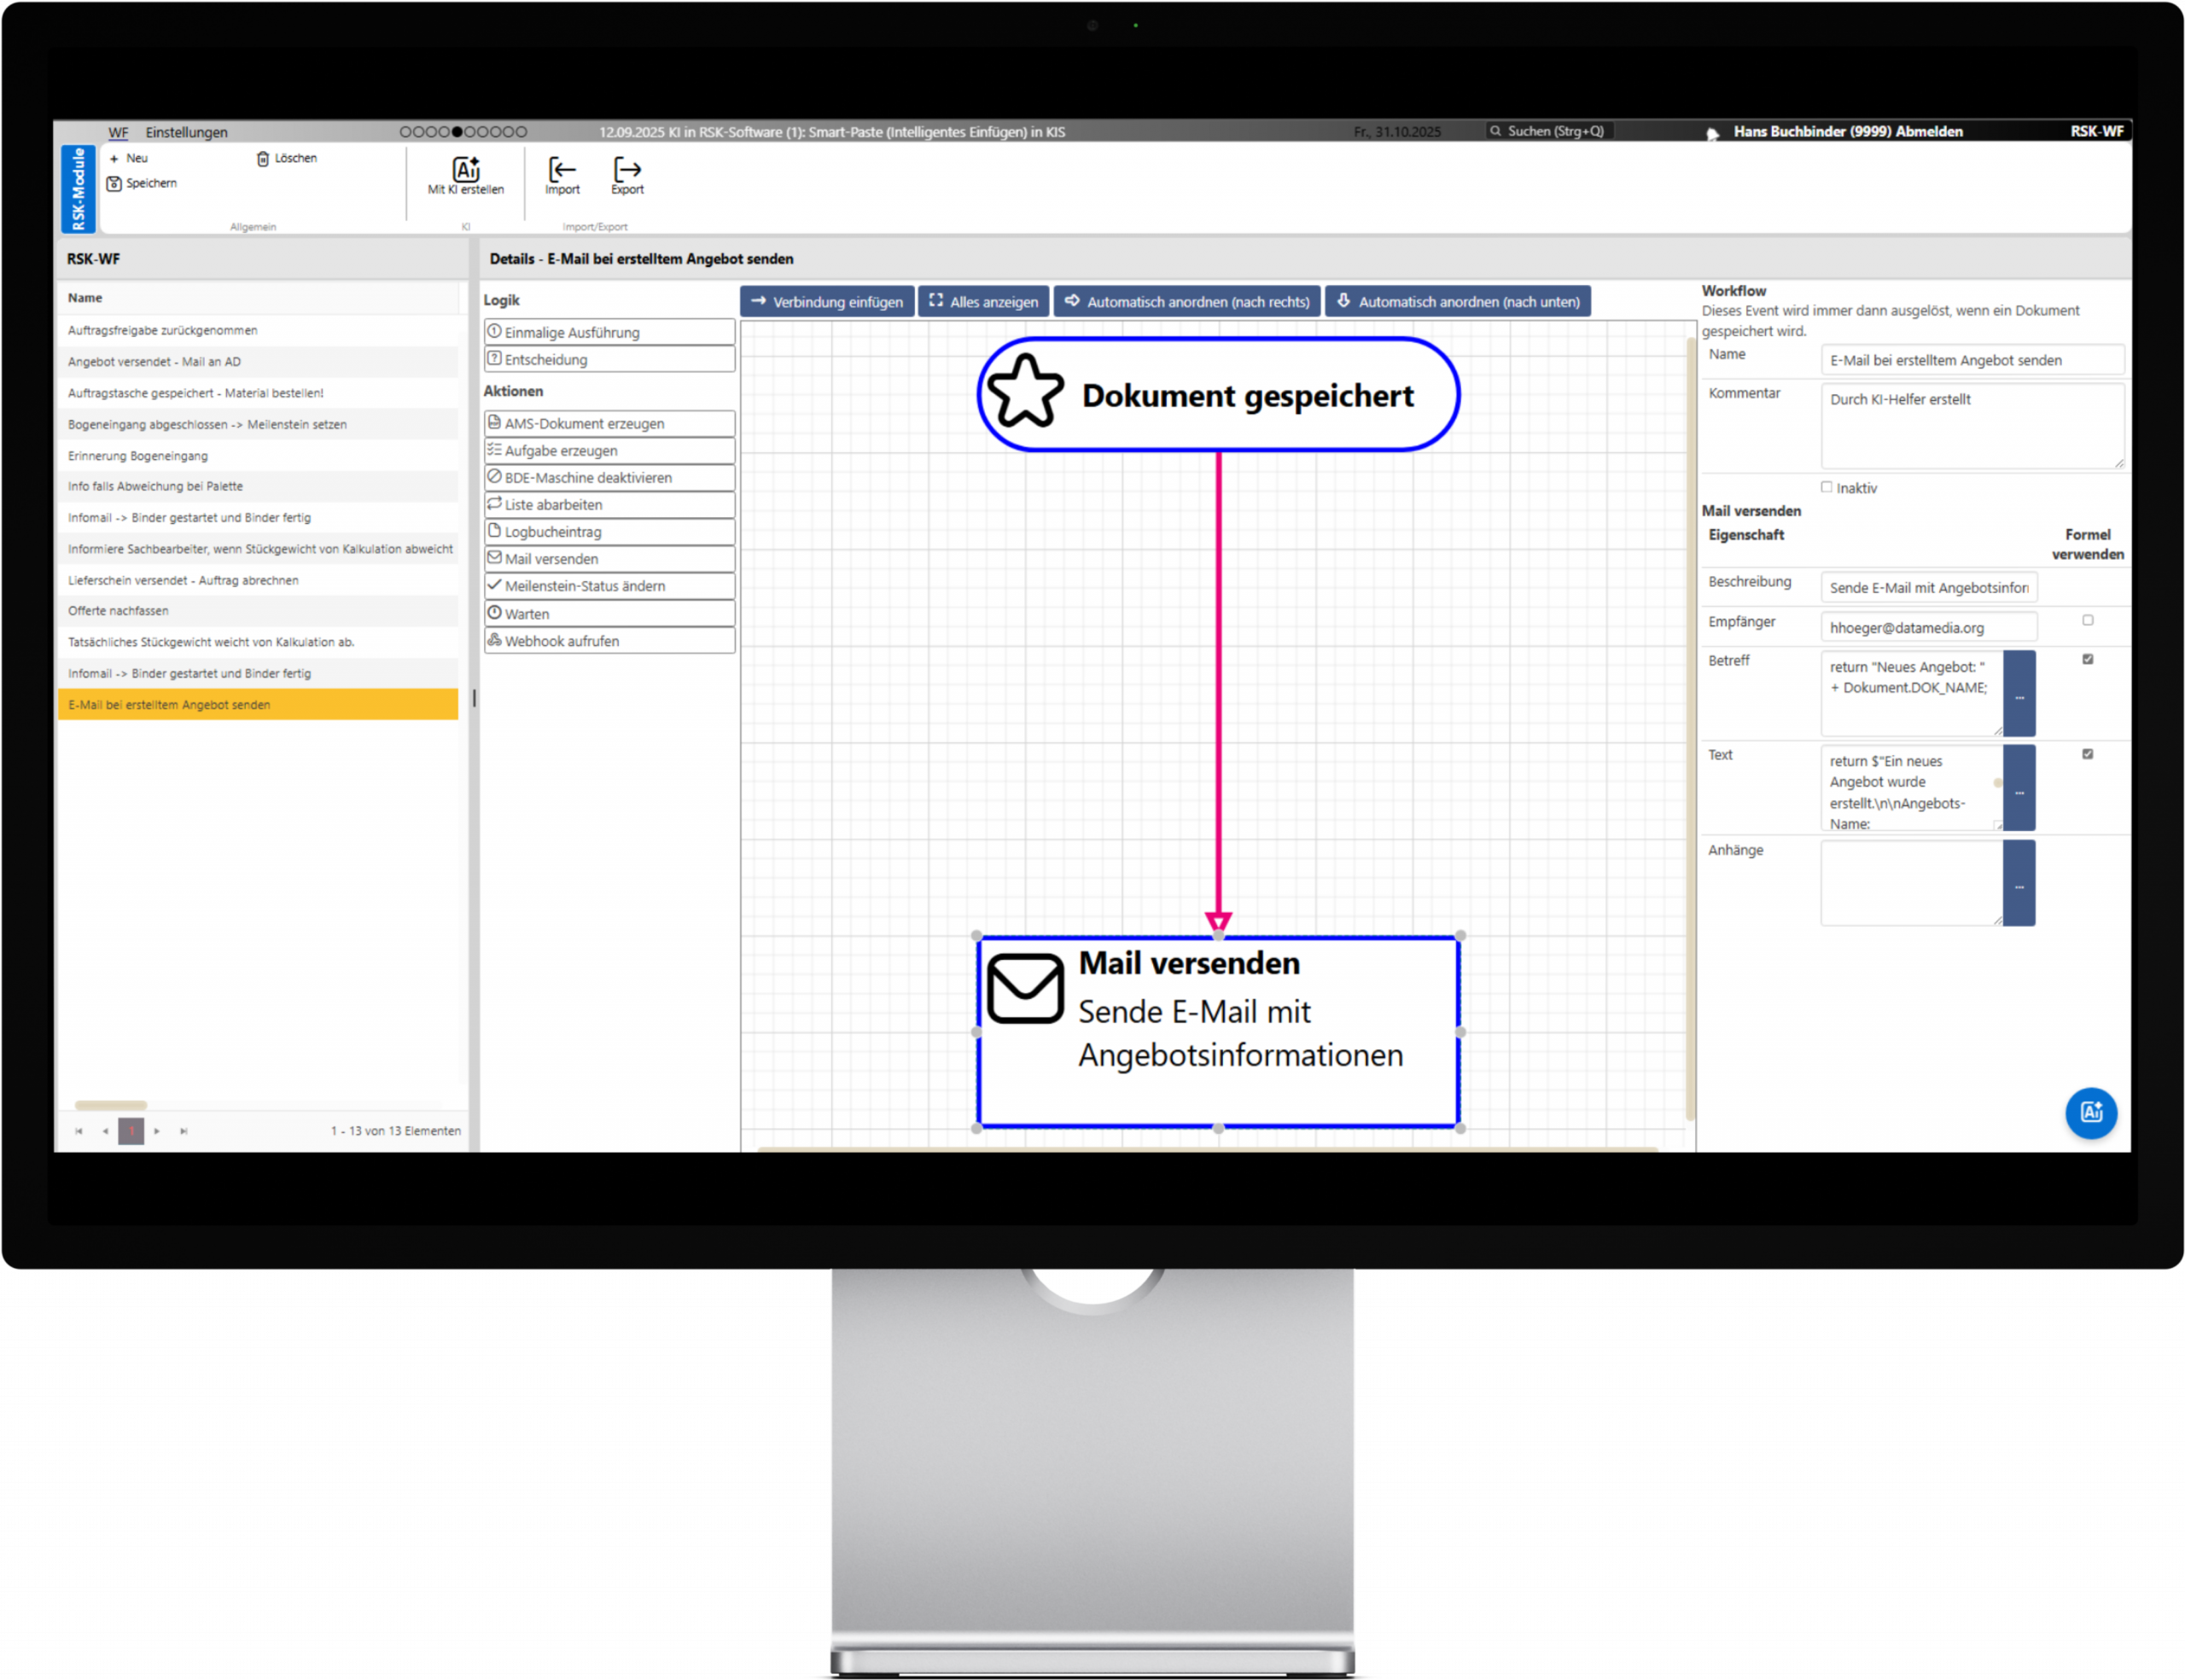Click the Export icon in the ribbon
Image resolution: width=2185 pixels, height=1680 pixels.
tap(627, 169)
